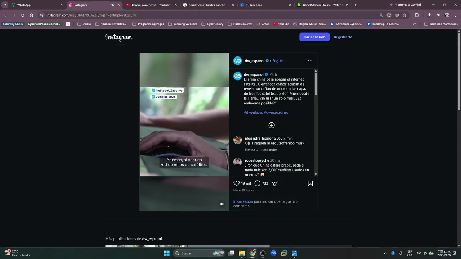Click the Iniciar sesión button
The width and height of the screenshot is (461, 259).
tap(314, 37)
